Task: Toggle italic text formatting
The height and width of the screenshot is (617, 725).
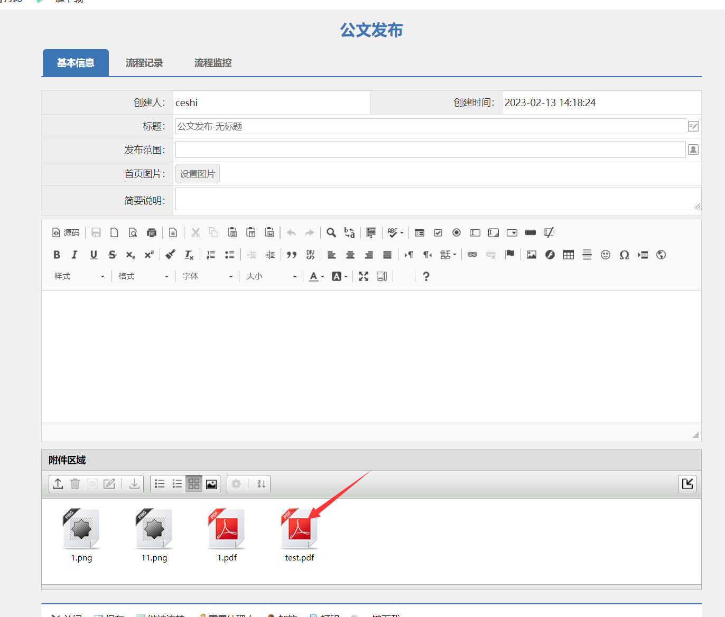Action: click(75, 255)
